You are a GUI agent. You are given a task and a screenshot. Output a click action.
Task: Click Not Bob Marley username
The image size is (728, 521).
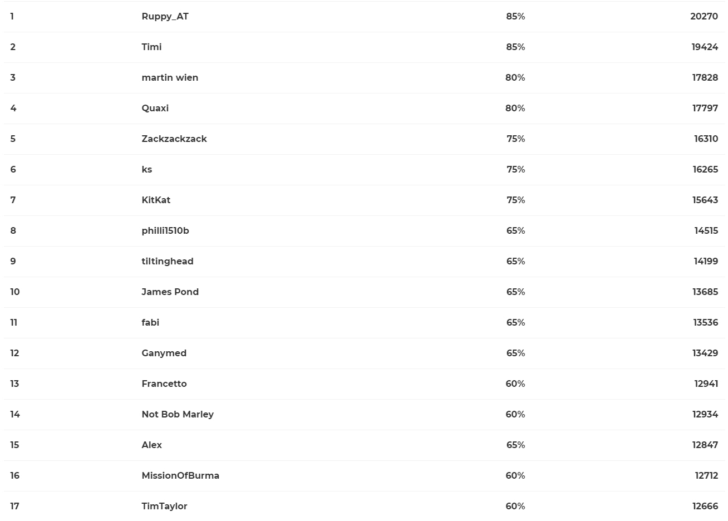tap(177, 414)
